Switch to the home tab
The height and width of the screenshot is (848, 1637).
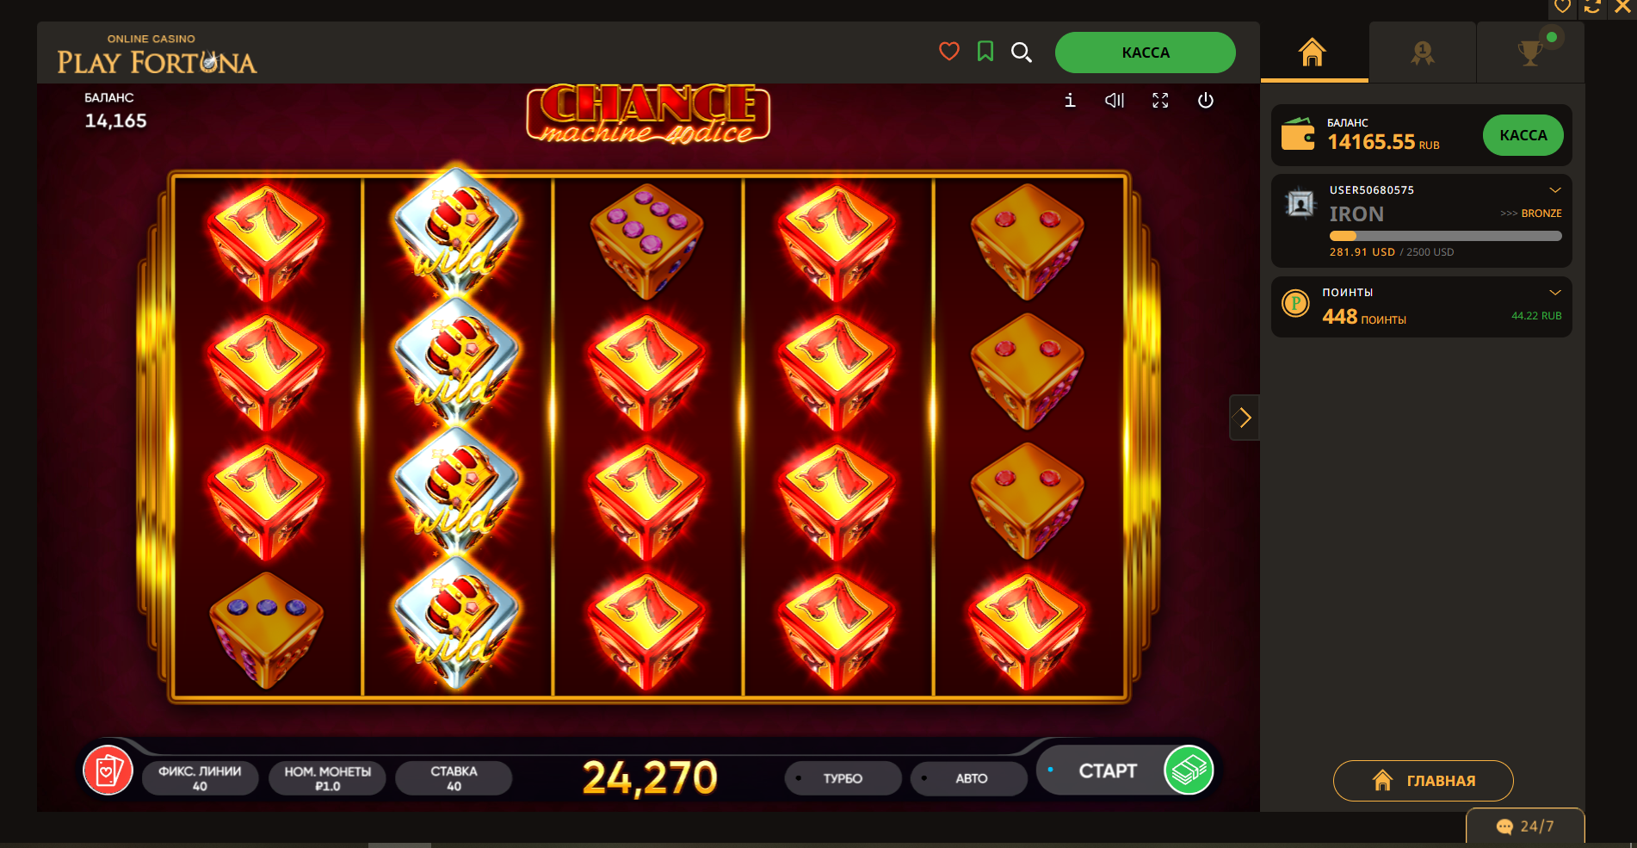point(1313,53)
